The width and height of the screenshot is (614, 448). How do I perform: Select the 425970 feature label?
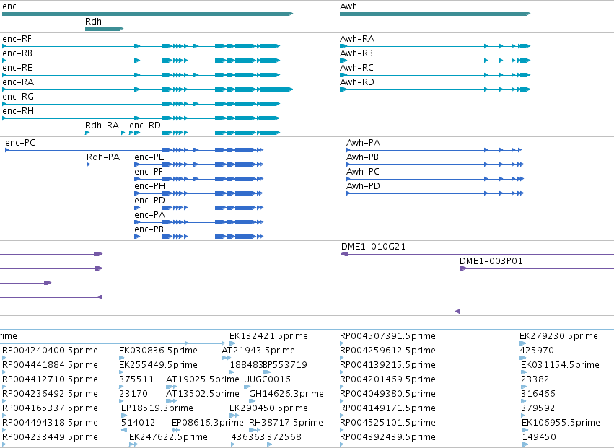535,351
